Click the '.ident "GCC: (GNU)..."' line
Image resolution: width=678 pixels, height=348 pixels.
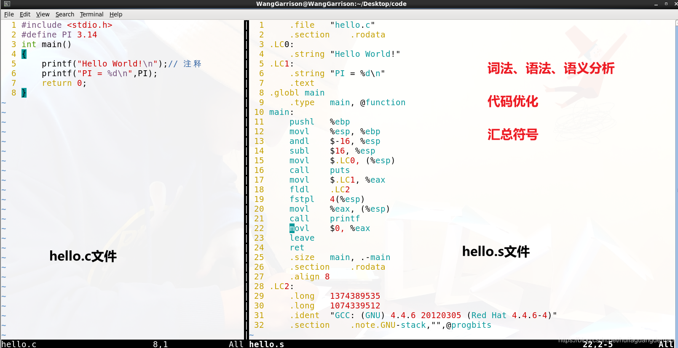pos(423,315)
